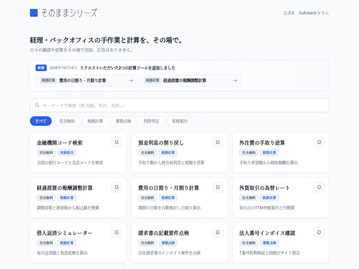Open announcement 費用の日割り・月割り計算 tool
This screenshot has height=269, width=359.
(86, 80)
